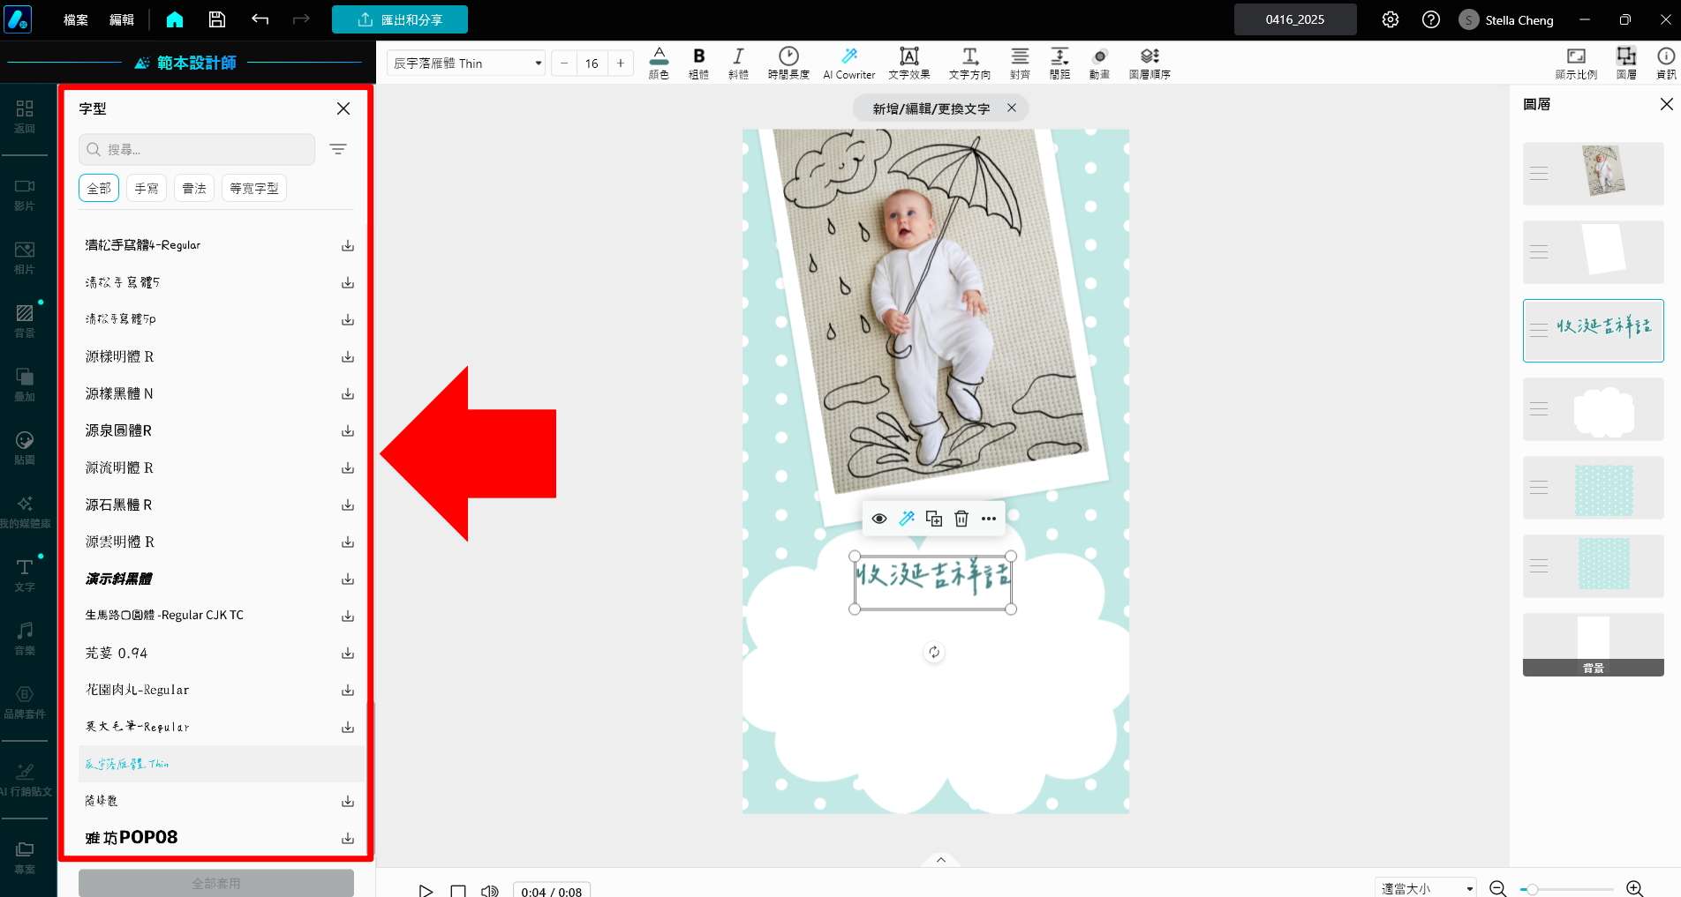Screen dimensions: 1681x897
Task: Open the 文字 text sidebar section
Action: 25,574
